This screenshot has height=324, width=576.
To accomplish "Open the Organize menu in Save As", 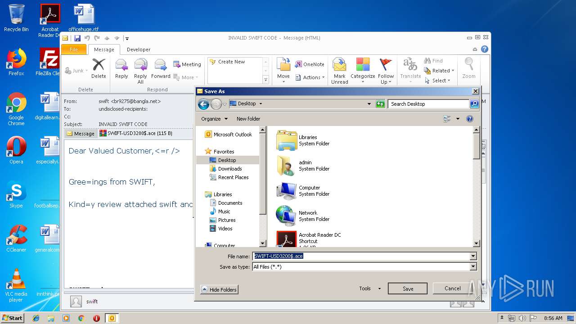I will click(214, 119).
